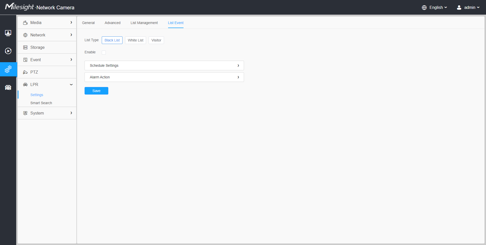The width and height of the screenshot is (486, 245).
Task: Open the English language dropdown
Action: pyautogui.click(x=438, y=8)
